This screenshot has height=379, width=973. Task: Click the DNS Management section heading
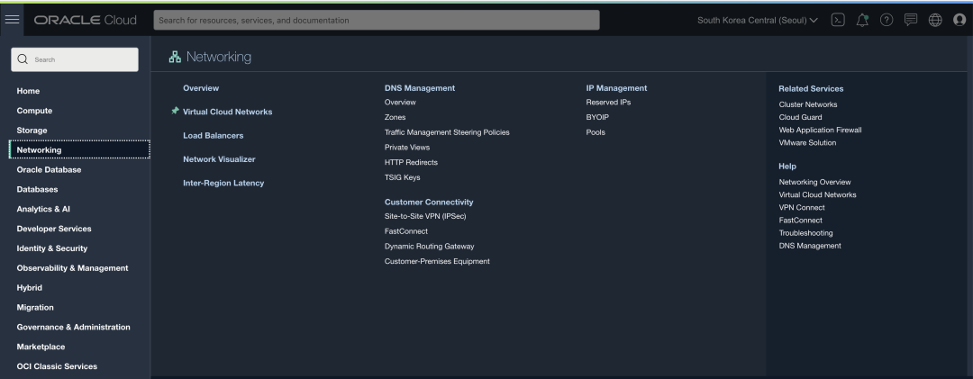click(x=420, y=88)
